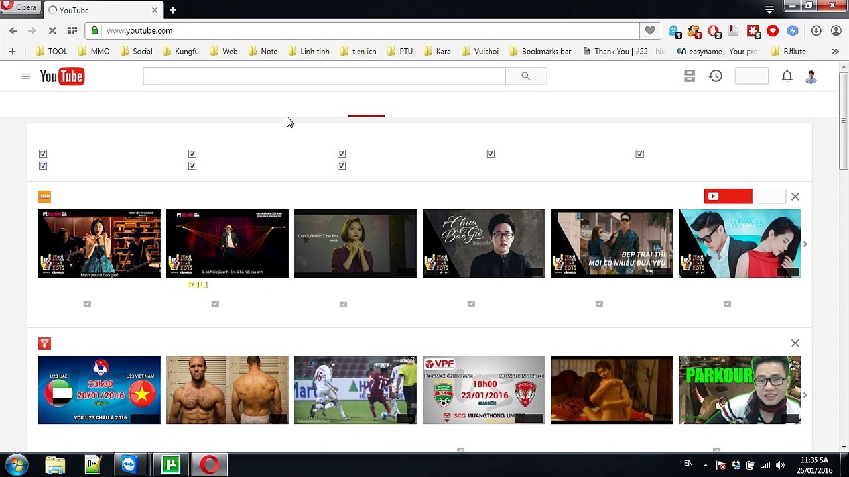
Task: Play the U23 UAE vs U23 Việt Nam thumbnail
Action: click(99, 390)
